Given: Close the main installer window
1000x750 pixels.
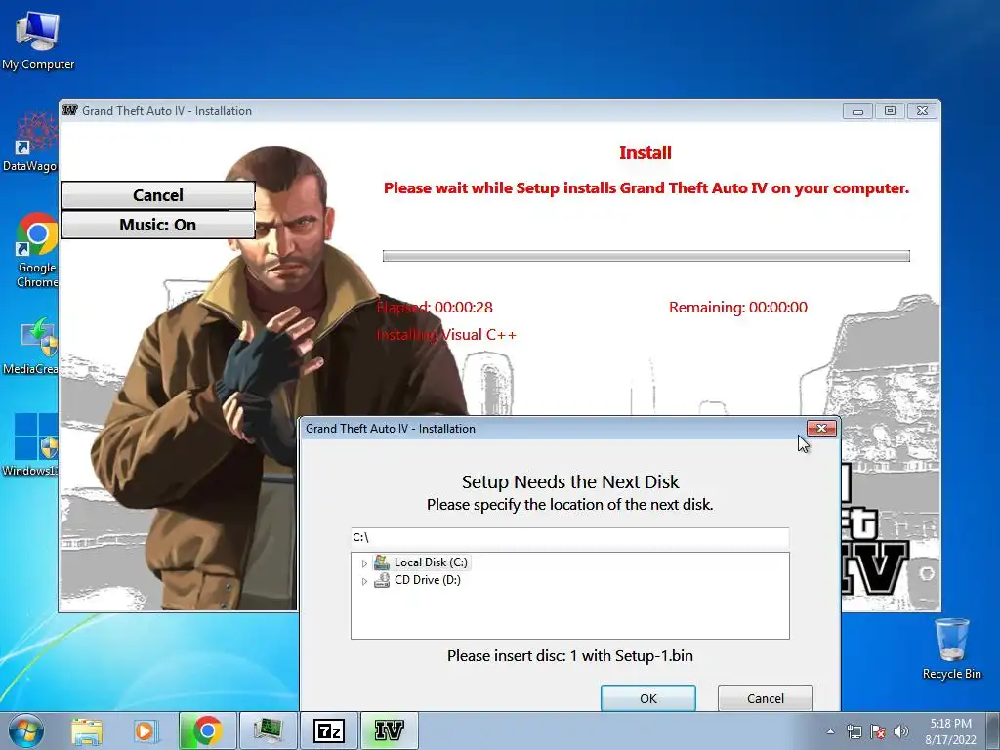Looking at the screenshot, I should pos(922,111).
